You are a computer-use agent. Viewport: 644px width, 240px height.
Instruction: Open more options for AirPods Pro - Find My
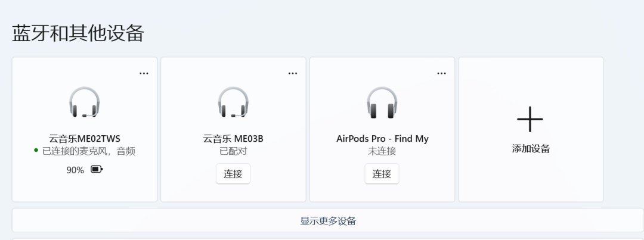[441, 73]
